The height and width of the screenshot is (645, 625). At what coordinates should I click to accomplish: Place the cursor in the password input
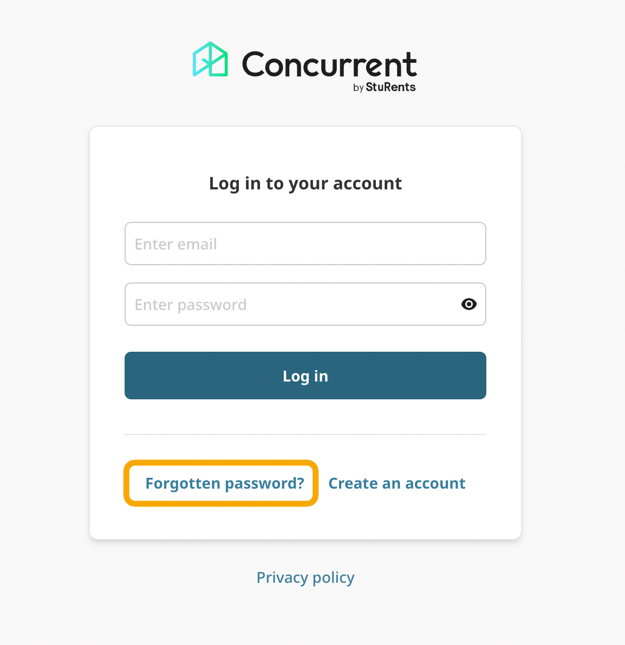[292, 304]
